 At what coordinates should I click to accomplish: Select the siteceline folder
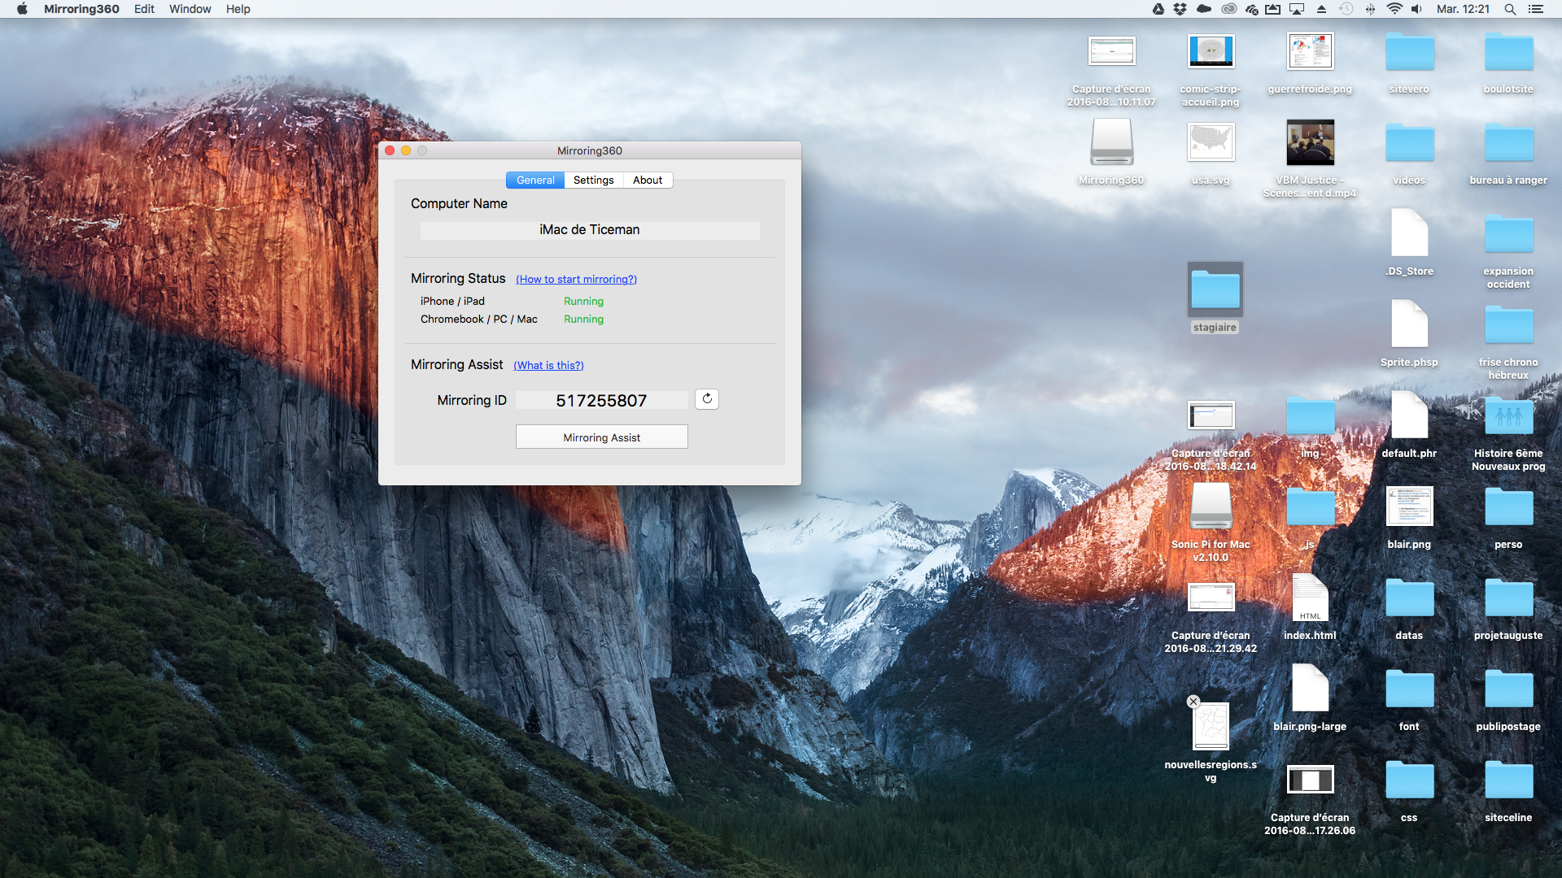pyautogui.click(x=1508, y=780)
